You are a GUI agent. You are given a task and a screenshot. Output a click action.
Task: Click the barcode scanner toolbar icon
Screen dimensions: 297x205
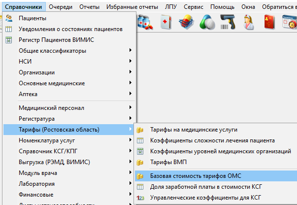tap(228, 22)
